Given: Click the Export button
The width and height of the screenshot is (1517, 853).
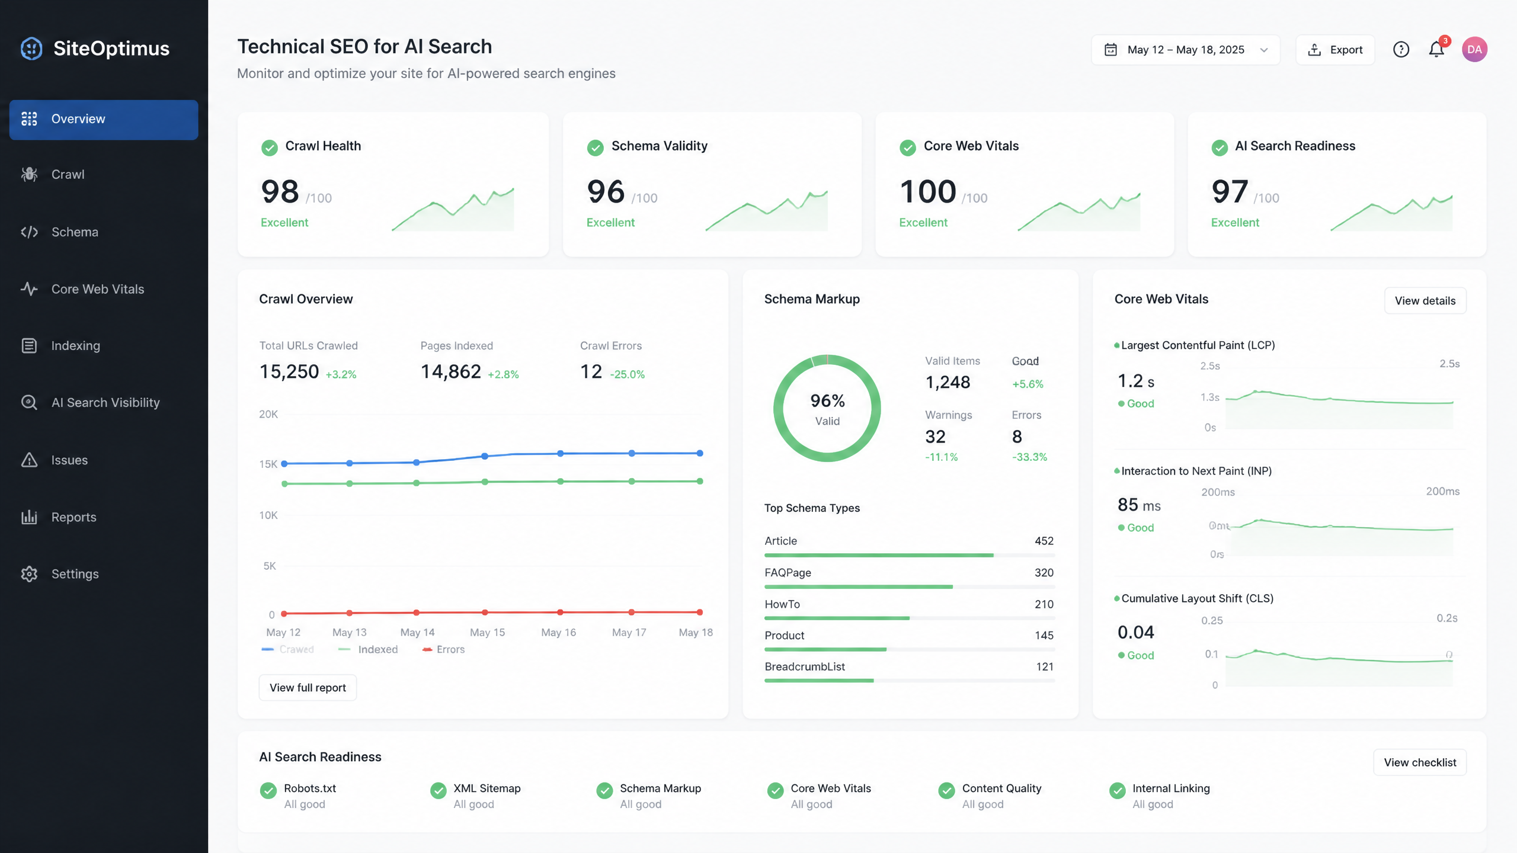Looking at the screenshot, I should tap(1335, 50).
